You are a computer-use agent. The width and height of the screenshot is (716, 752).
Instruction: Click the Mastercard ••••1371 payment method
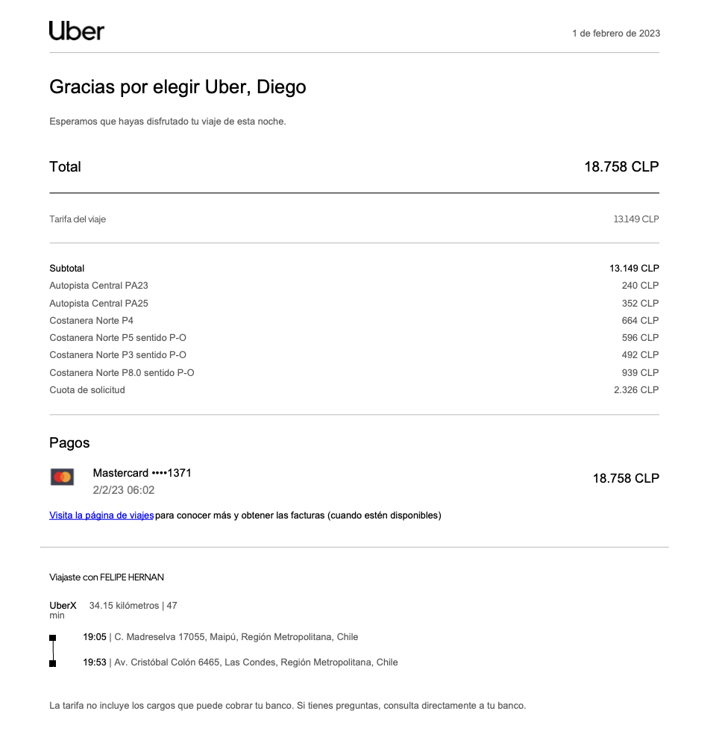[142, 473]
